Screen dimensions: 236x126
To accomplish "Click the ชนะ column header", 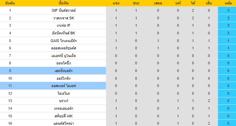I will pyautogui.click(x=136, y=3).
